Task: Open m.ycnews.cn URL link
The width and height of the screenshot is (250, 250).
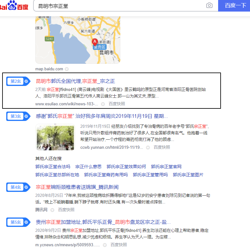Action: click(x=67, y=245)
